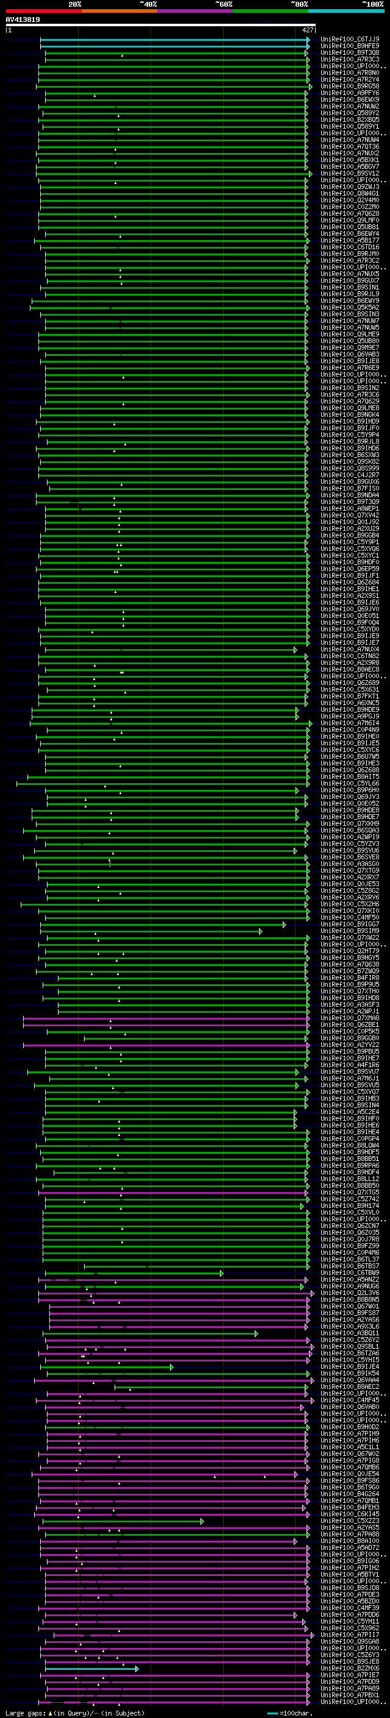This screenshot has width=390, height=1718.
Task: Open hit UniRef100_C6TD16
Action: point(349,247)
